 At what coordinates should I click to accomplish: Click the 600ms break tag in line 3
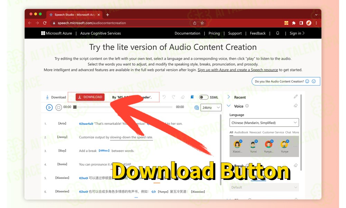104,151
